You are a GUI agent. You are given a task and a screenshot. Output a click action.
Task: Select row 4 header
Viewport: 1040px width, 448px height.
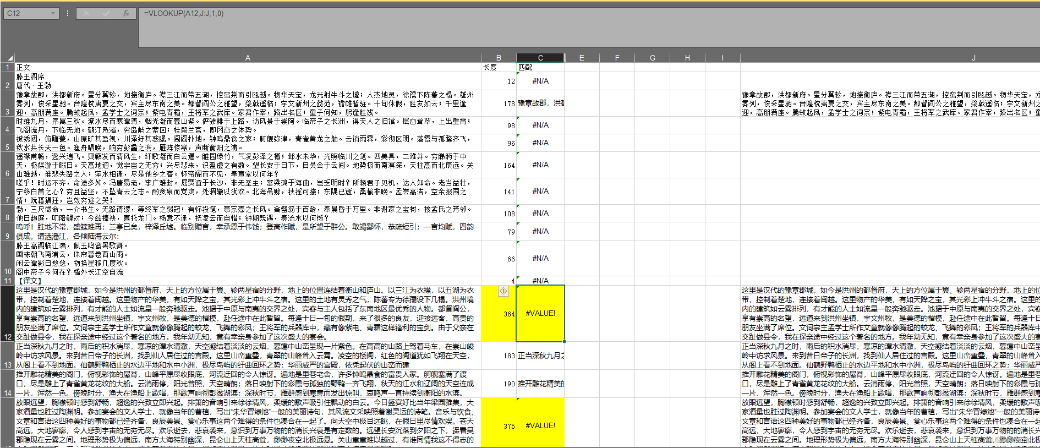pos(7,125)
